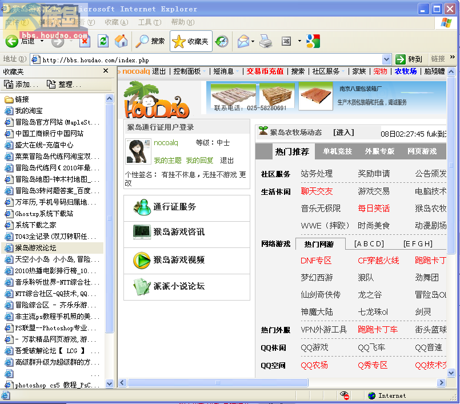
Task: Click the Organize favorites icon
Action: (51, 85)
